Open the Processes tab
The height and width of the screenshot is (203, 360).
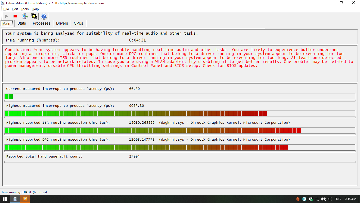click(x=42, y=23)
